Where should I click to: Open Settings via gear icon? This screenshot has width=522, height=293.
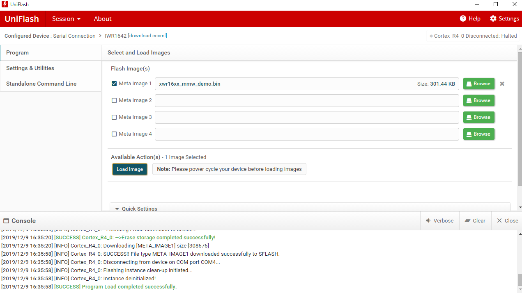(493, 18)
